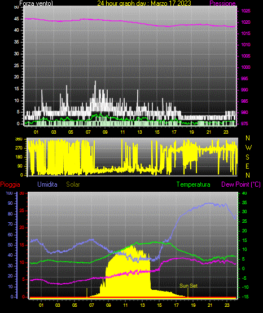Click pressure axis value "1010"
Viewport: 263px width, 313px height.
coord(246,45)
